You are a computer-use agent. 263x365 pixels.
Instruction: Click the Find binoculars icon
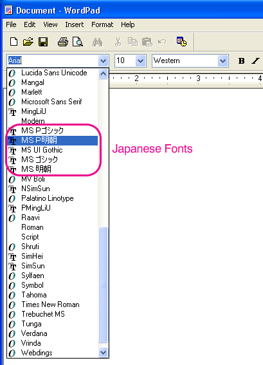[x=98, y=42]
